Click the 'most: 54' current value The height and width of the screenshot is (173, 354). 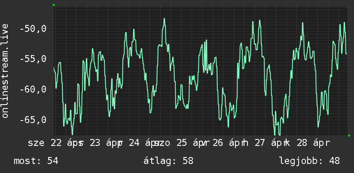click(x=36, y=161)
